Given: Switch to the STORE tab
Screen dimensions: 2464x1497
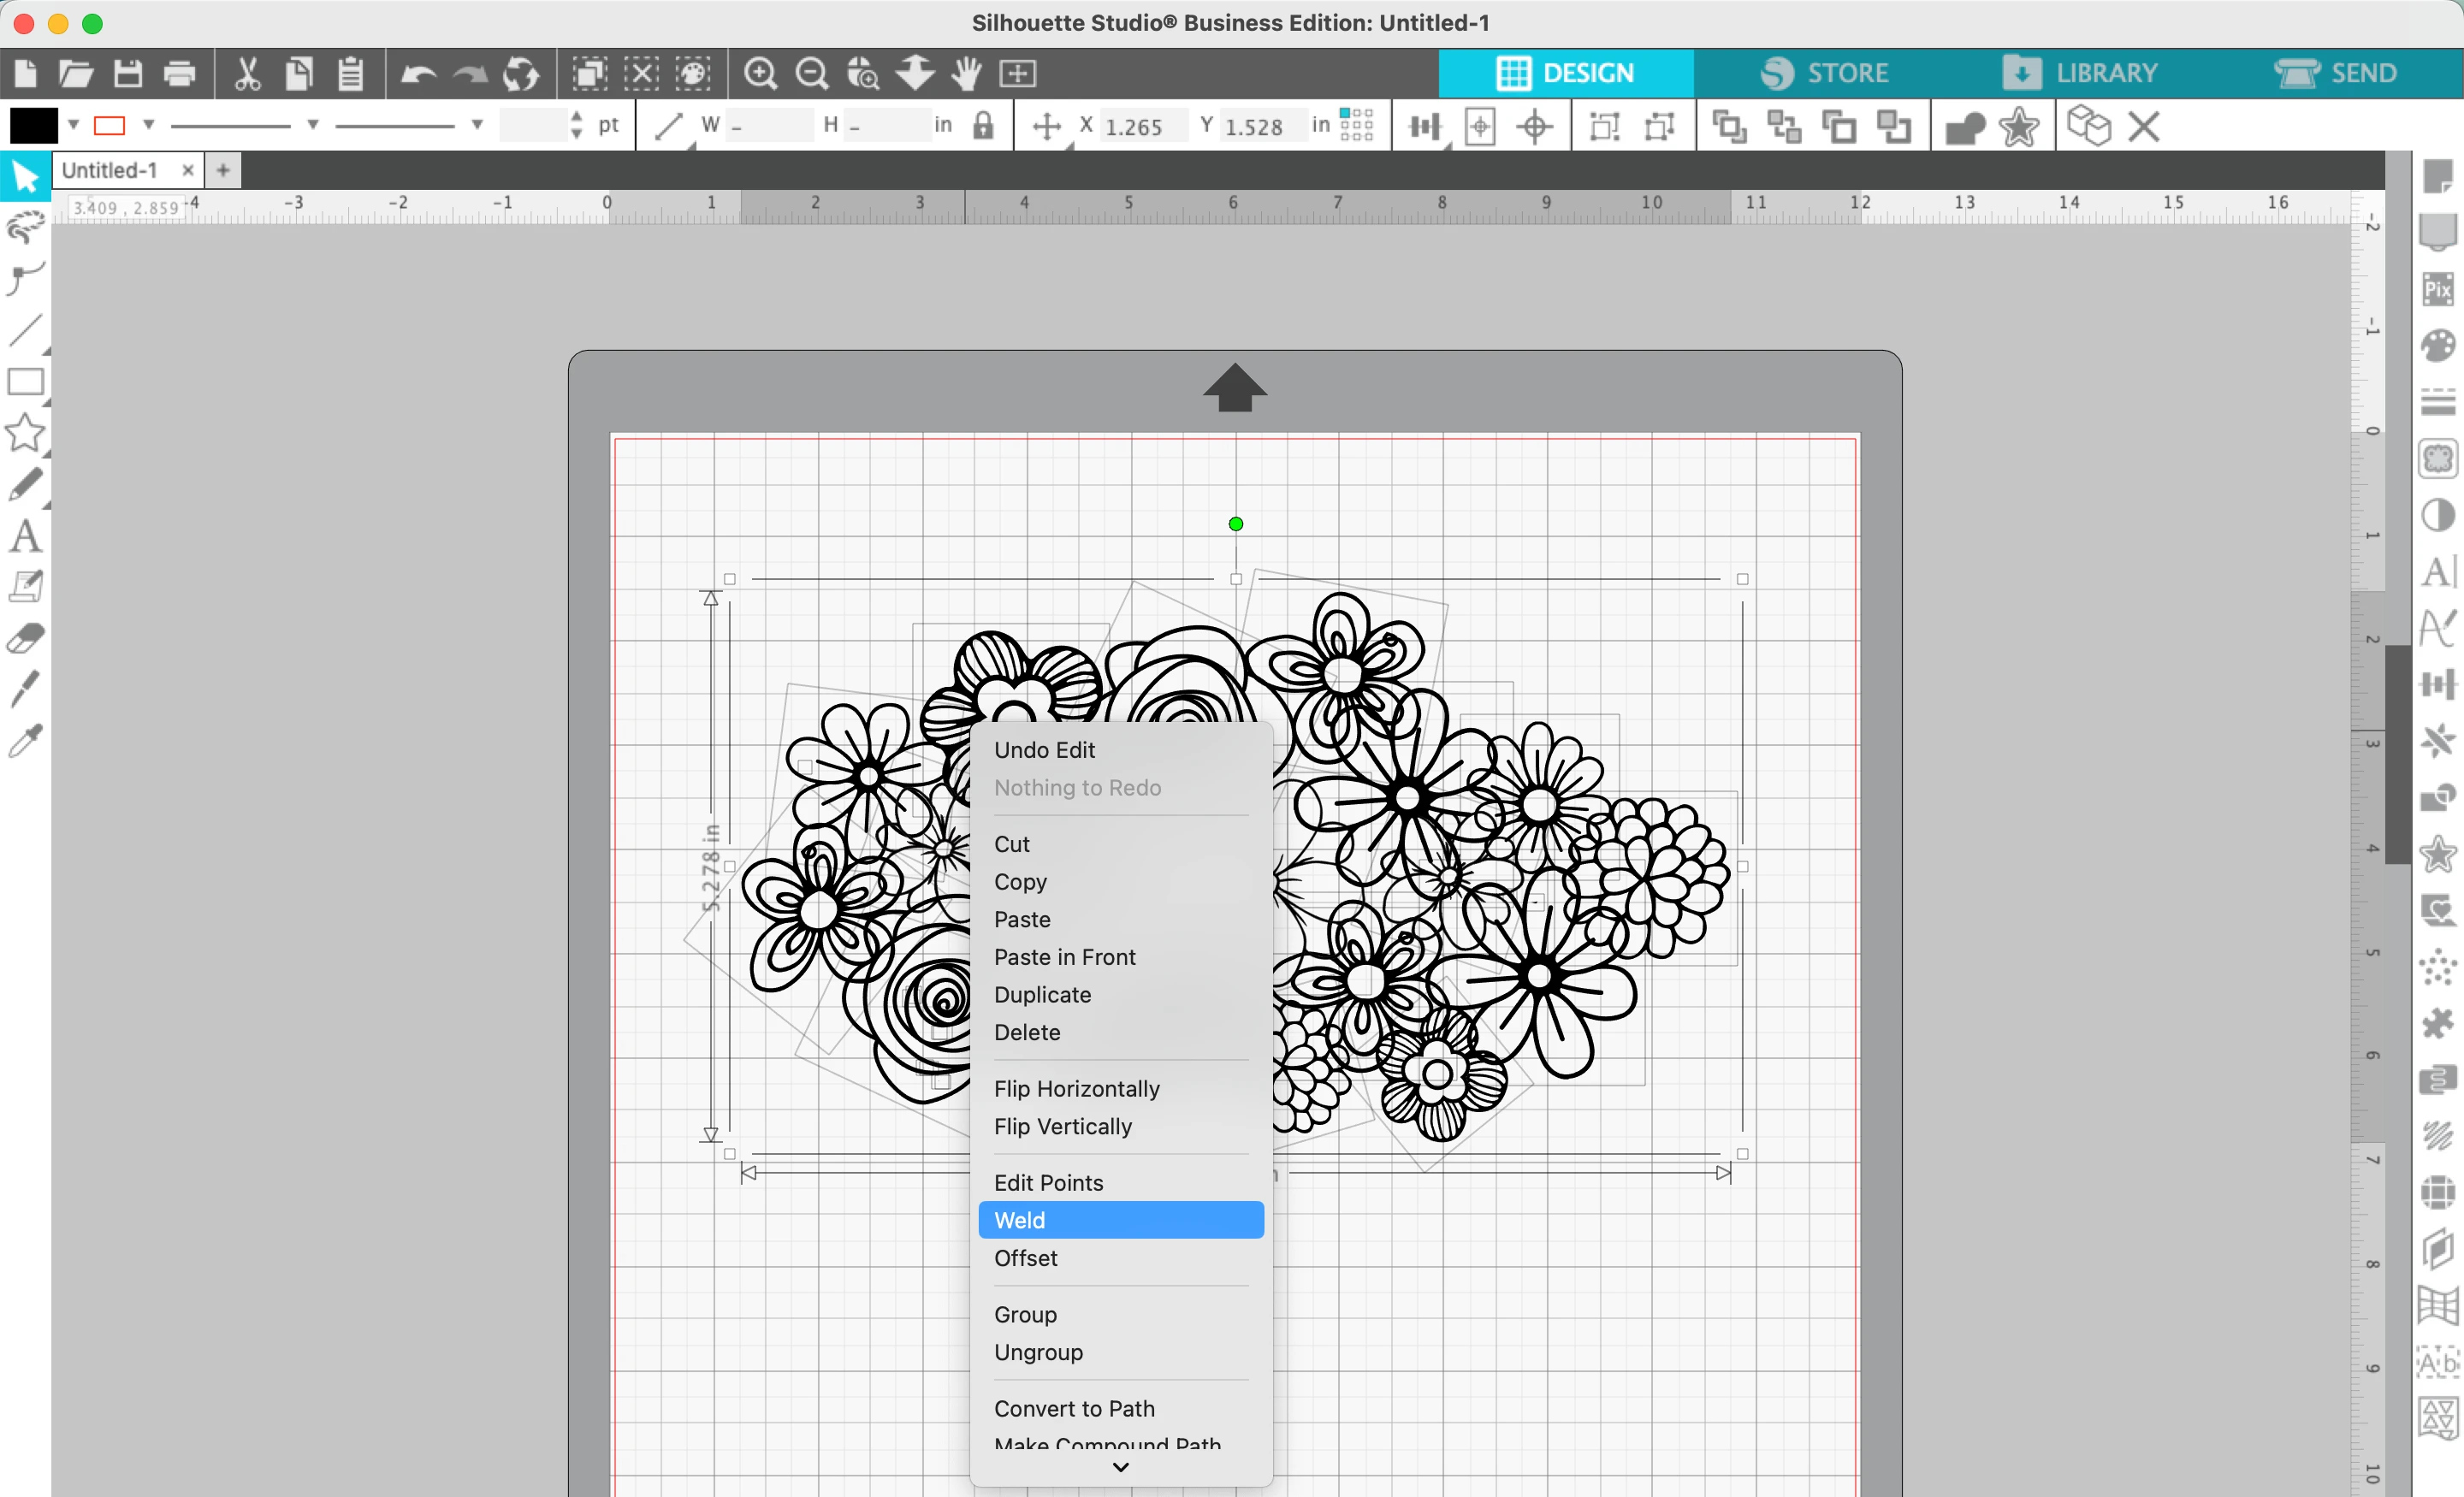Looking at the screenshot, I should click(1824, 73).
